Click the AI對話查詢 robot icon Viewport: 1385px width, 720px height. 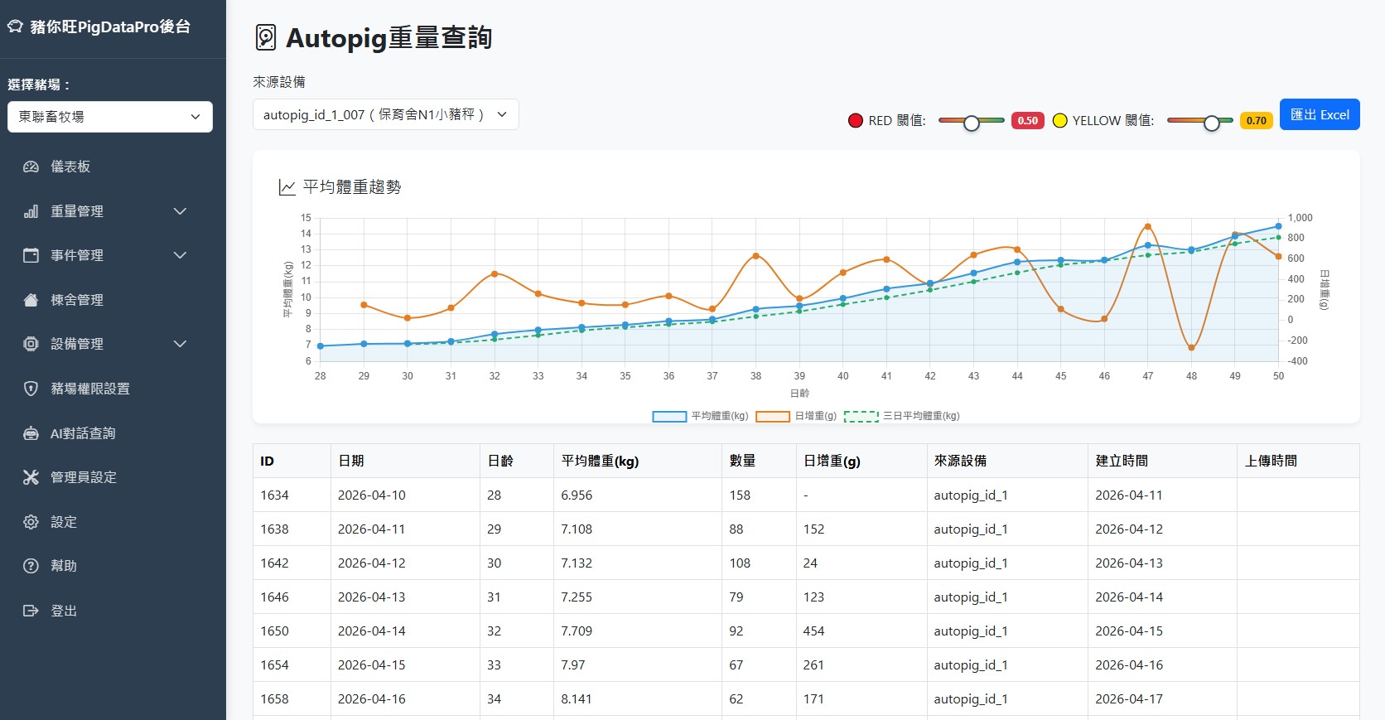click(31, 433)
